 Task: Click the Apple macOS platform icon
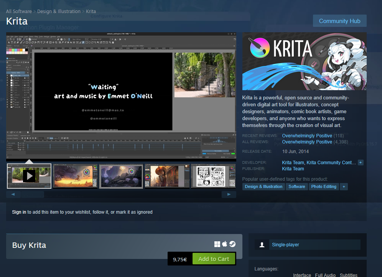pyautogui.click(x=225, y=244)
